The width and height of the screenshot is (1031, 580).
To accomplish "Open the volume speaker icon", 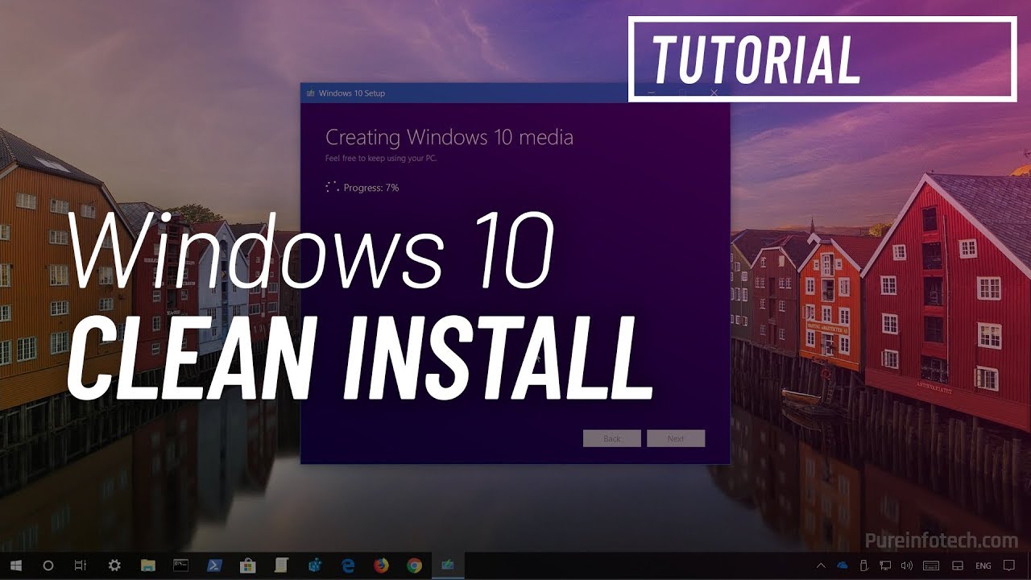I will pyautogui.click(x=907, y=565).
